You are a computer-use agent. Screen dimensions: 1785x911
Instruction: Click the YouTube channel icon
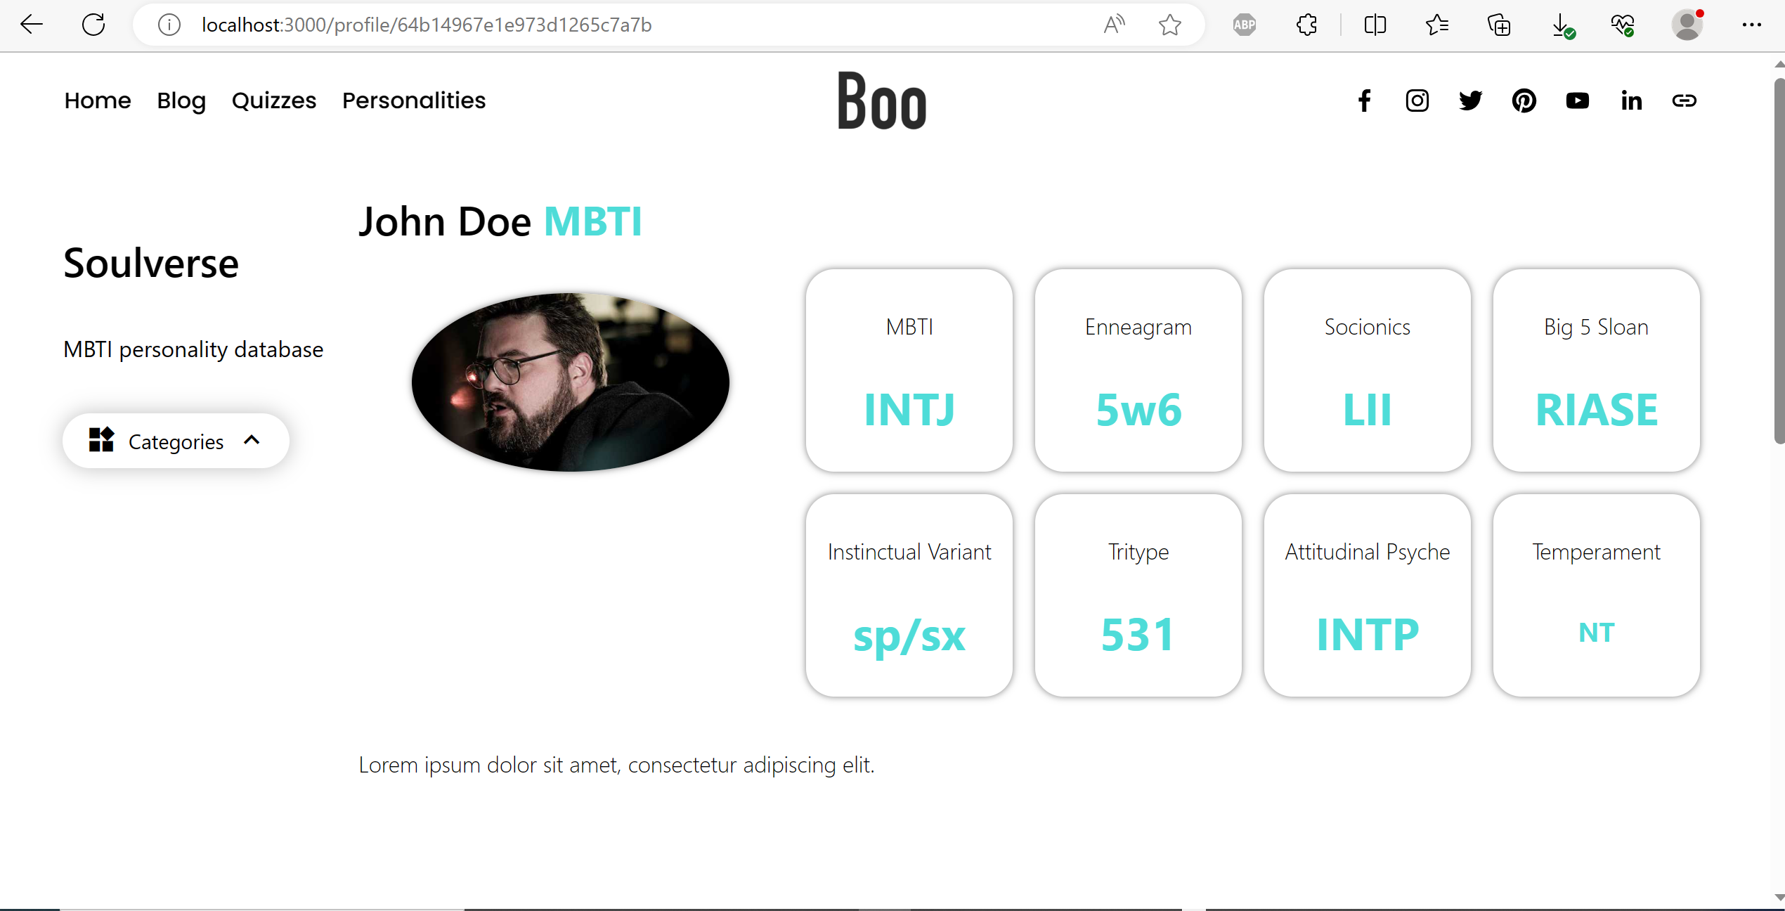click(1577, 99)
